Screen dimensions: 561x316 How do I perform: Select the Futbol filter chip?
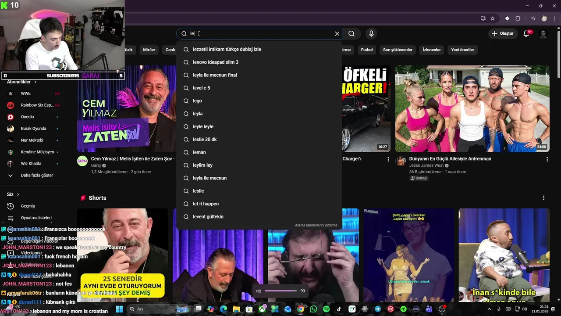(367, 50)
